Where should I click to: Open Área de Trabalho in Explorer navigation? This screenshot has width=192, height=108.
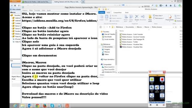[x=109, y=34]
